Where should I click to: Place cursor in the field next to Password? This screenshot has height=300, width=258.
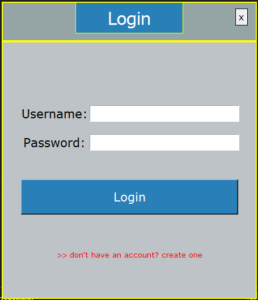pyautogui.click(x=164, y=142)
